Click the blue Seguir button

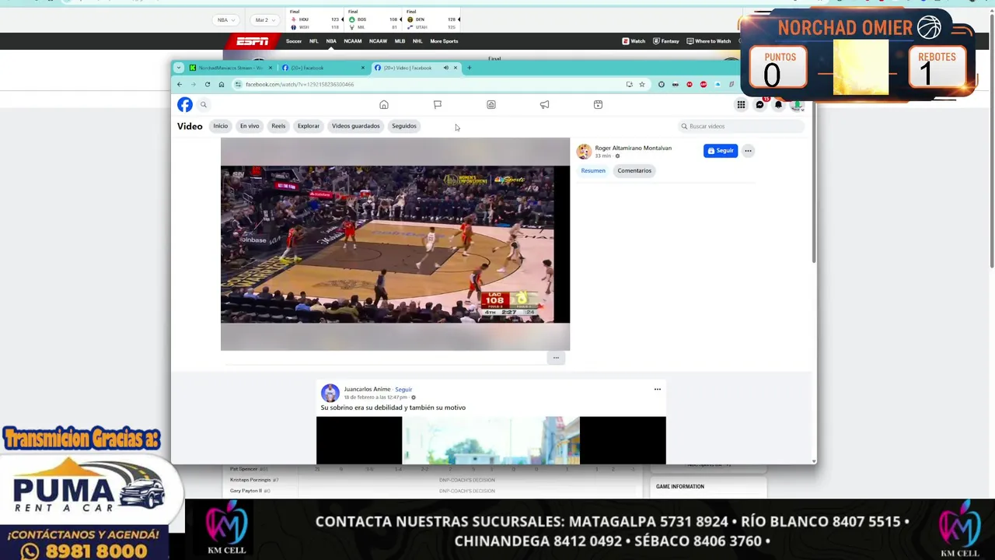[721, 151]
